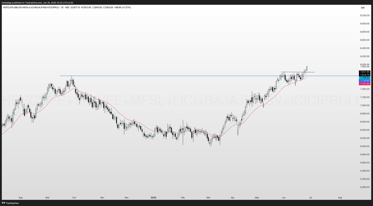Click the pink 7,701.93 price tag
The width and height of the screenshot is (373, 206).
tap(365, 83)
